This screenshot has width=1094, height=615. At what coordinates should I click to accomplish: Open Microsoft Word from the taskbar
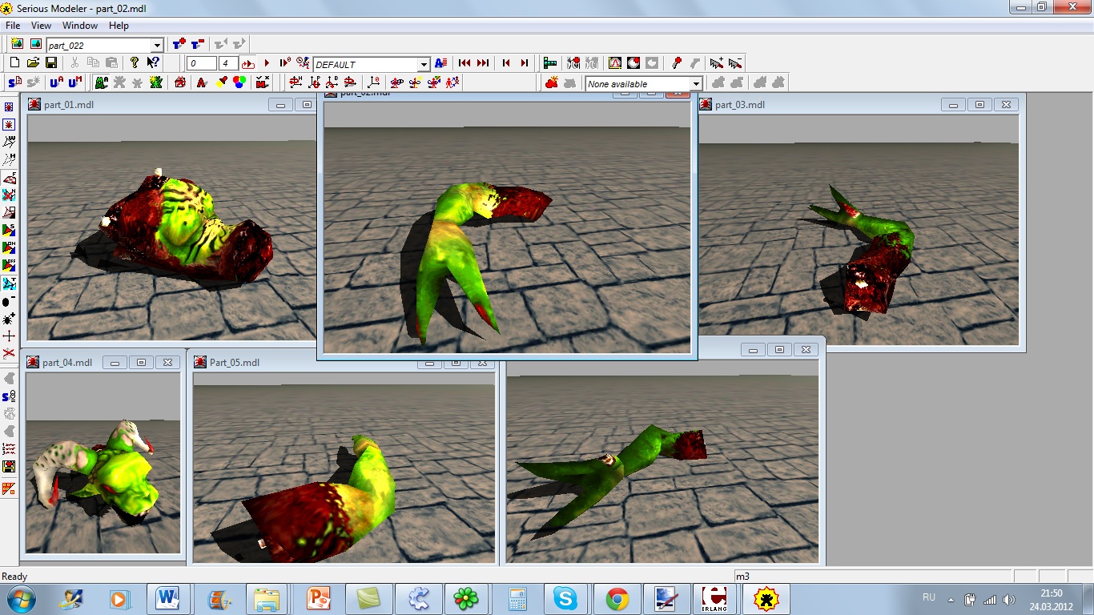tap(167, 599)
